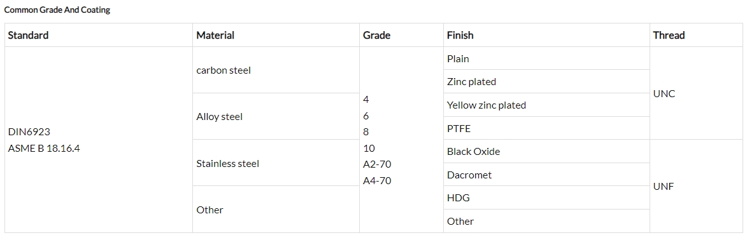Viewport: 754px width, 240px height.
Task: Click the Stainless steel cell
Action: 276,163
